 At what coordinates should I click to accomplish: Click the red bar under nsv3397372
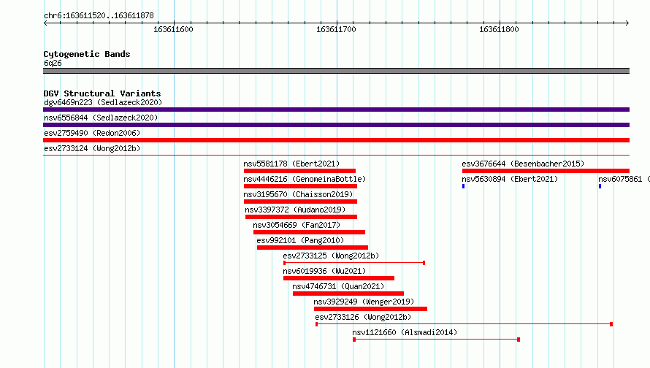click(302, 217)
